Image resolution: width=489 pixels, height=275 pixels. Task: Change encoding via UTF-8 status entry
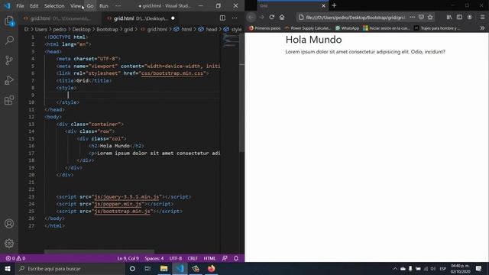[176, 258]
